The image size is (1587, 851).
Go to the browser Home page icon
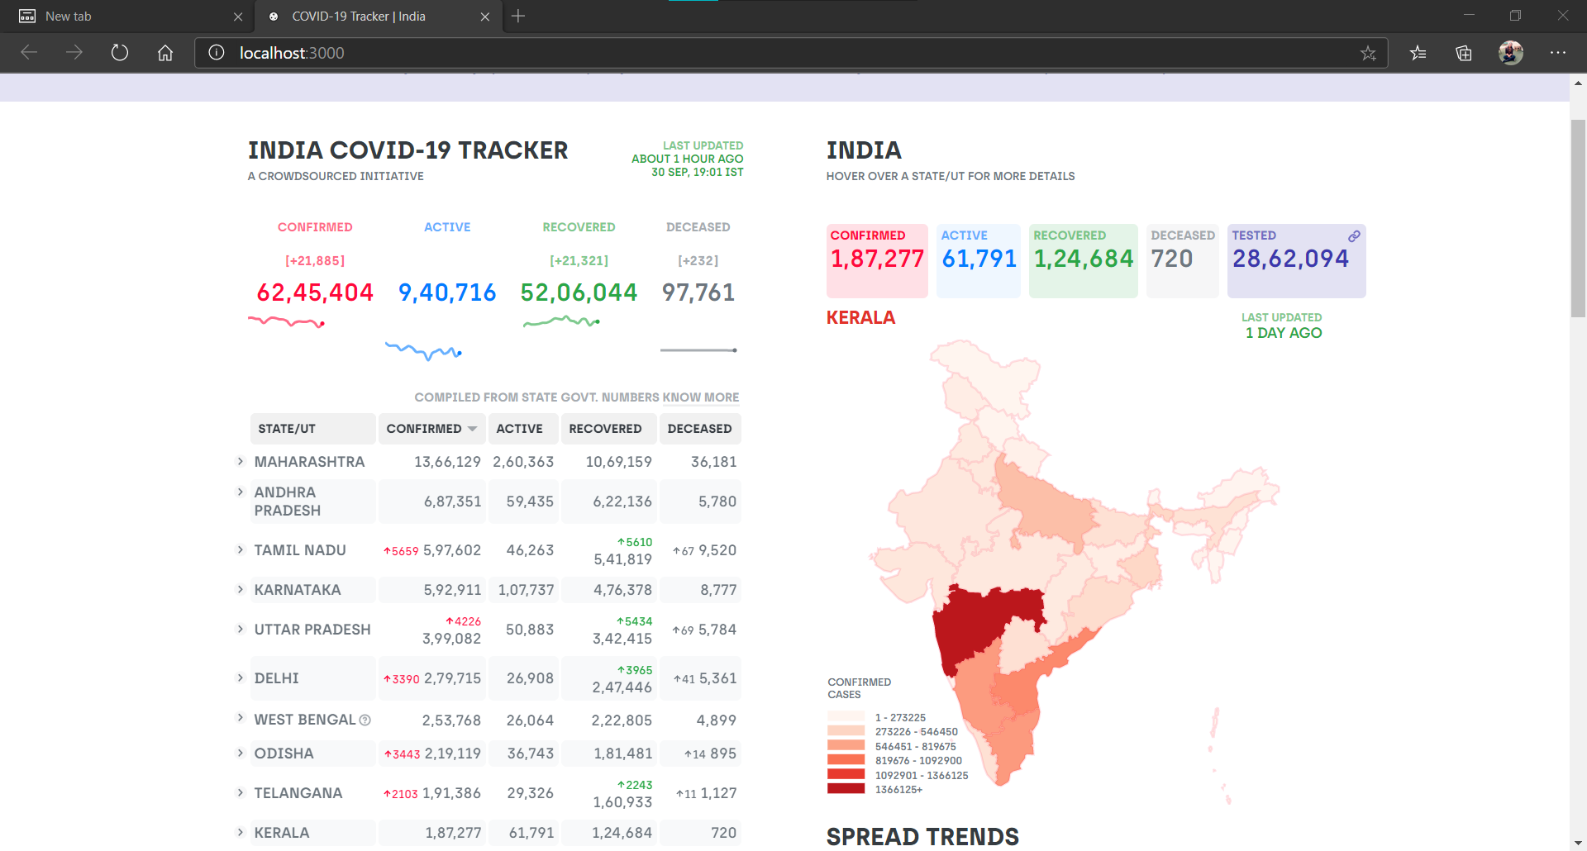pos(165,53)
